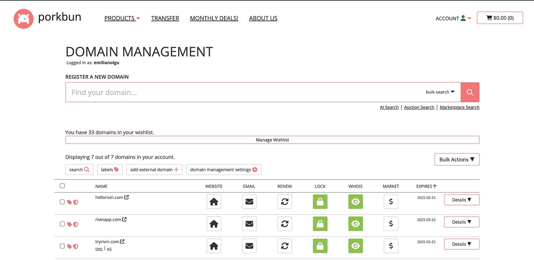Image resolution: width=534 pixels, height=260 pixels.
Task: Expand the Bulk Actions dropdown
Action: (x=457, y=159)
